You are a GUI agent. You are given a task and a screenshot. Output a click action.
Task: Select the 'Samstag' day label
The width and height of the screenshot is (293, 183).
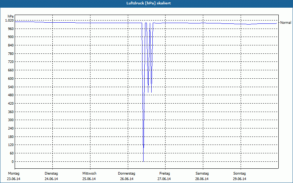click(x=202, y=173)
